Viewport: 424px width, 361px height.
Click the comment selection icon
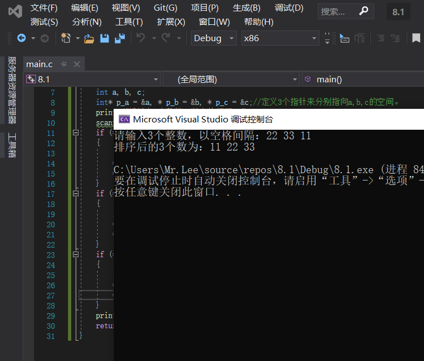(x=380, y=38)
